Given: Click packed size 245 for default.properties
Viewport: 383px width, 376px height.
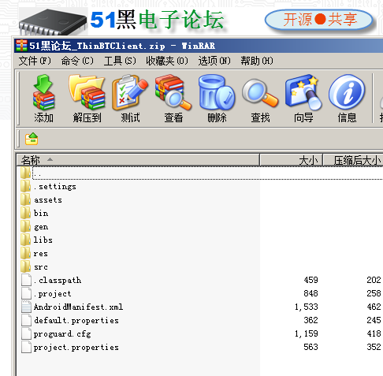Looking at the screenshot, I should coord(374,320).
